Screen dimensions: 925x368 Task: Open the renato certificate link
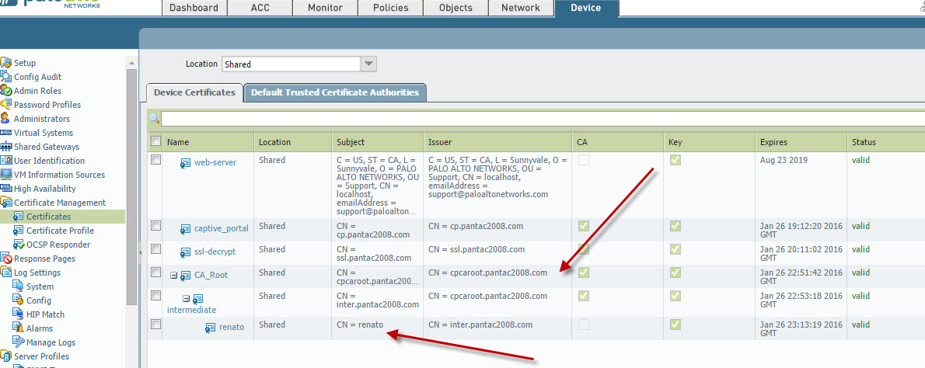(232, 327)
